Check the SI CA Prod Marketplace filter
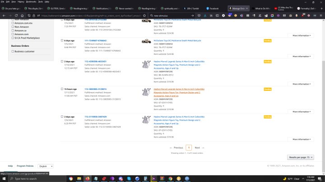 click(x=13, y=38)
